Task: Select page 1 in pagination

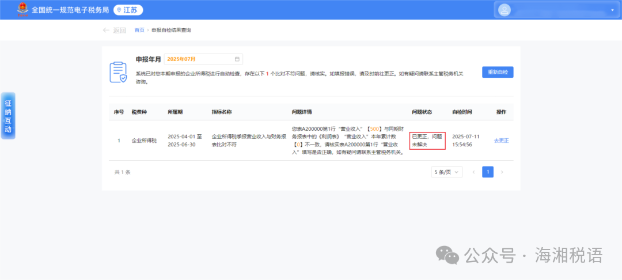Action: click(488, 172)
